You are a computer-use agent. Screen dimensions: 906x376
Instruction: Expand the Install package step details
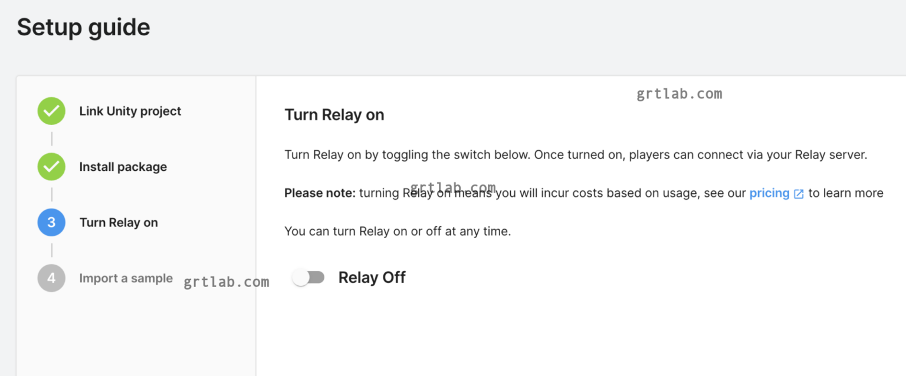coord(123,166)
